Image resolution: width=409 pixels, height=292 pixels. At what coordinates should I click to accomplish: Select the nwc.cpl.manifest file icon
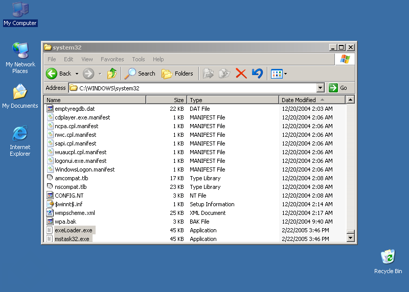tap(50, 135)
